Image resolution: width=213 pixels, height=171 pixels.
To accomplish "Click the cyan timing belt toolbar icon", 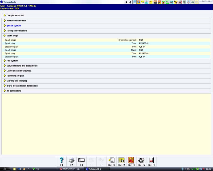I will click(147, 2).
